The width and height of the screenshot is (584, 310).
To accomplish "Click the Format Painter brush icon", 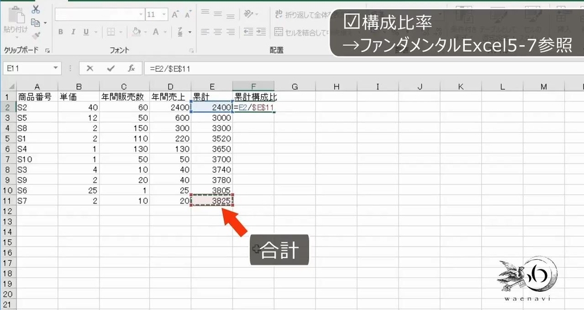I will click(36, 35).
